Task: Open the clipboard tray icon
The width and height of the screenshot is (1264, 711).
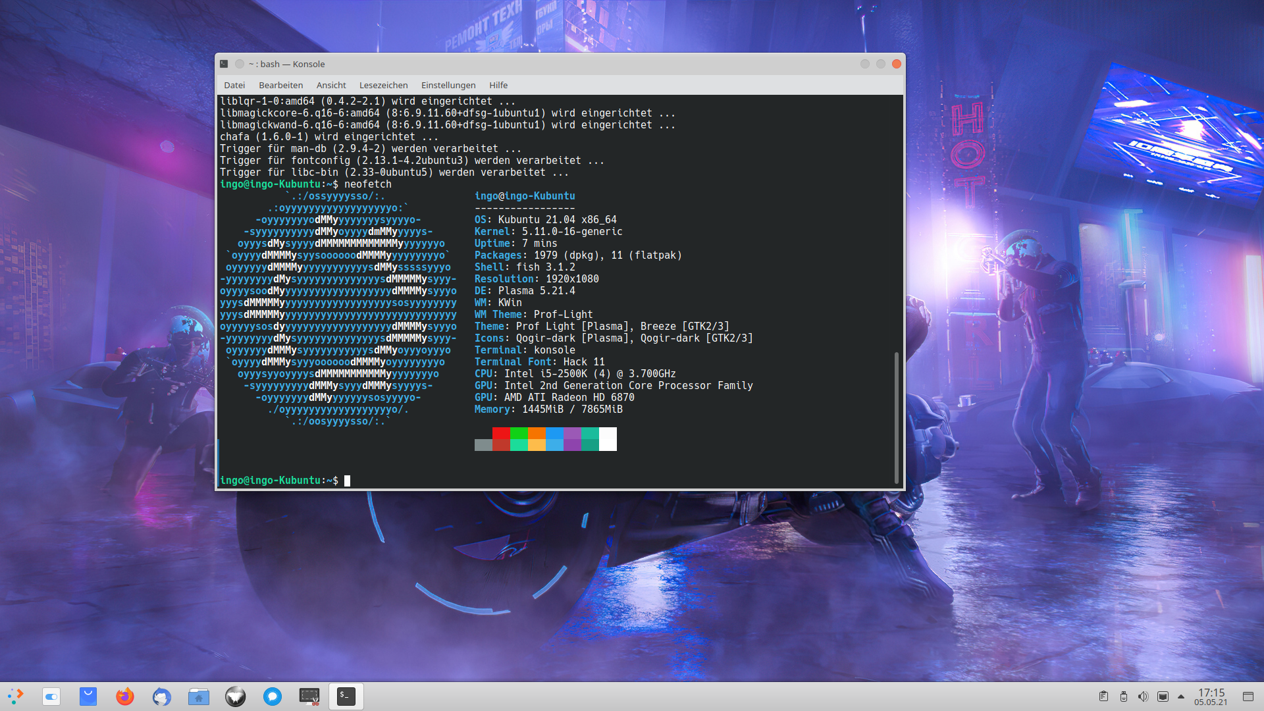Action: (1103, 697)
